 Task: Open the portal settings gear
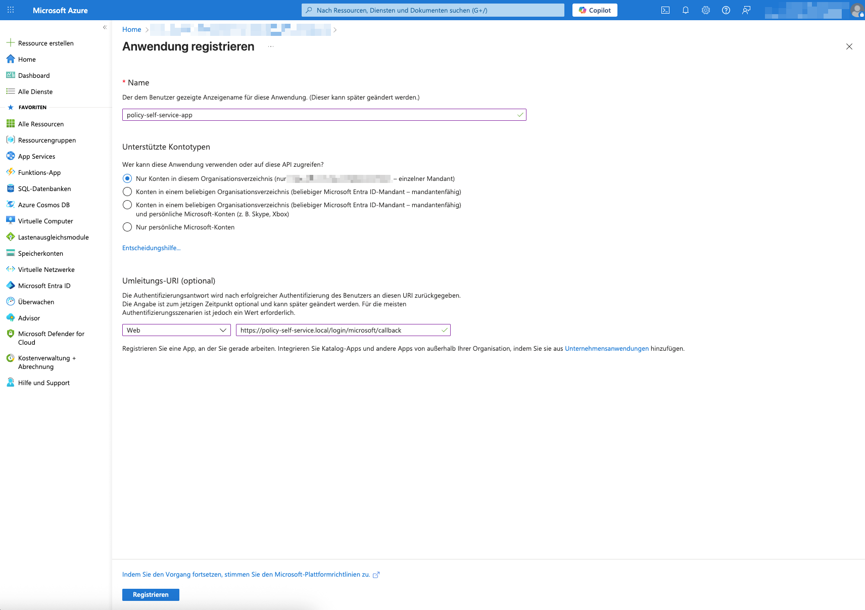[705, 10]
